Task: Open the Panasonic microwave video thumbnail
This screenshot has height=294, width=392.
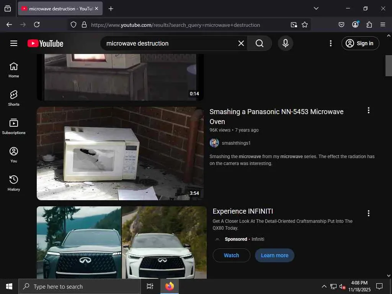Action: [120, 154]
